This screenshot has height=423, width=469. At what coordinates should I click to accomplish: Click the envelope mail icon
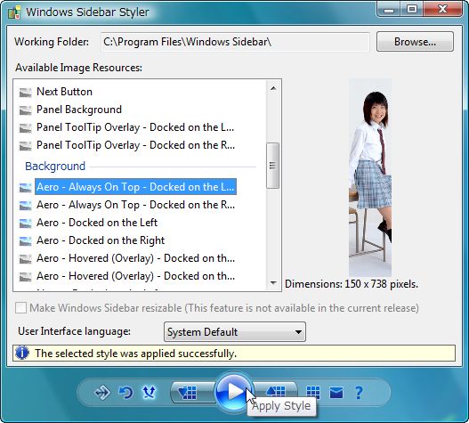pyautogui.click(x=336, y=393)
